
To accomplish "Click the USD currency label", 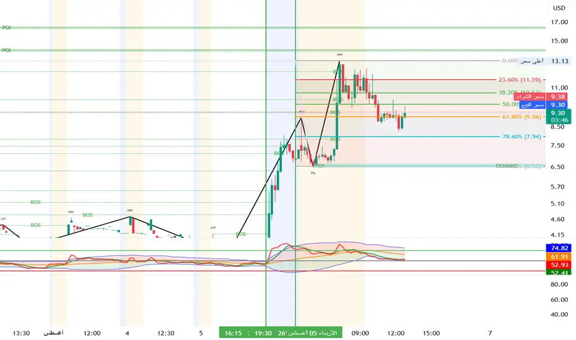I will (559, 8).
